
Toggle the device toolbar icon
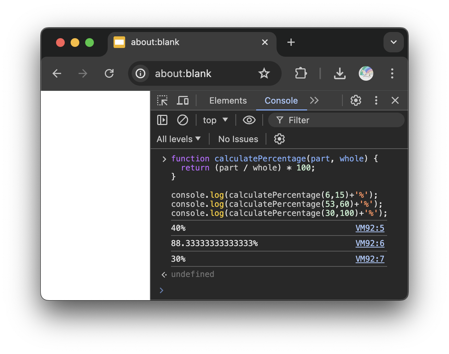183,100
